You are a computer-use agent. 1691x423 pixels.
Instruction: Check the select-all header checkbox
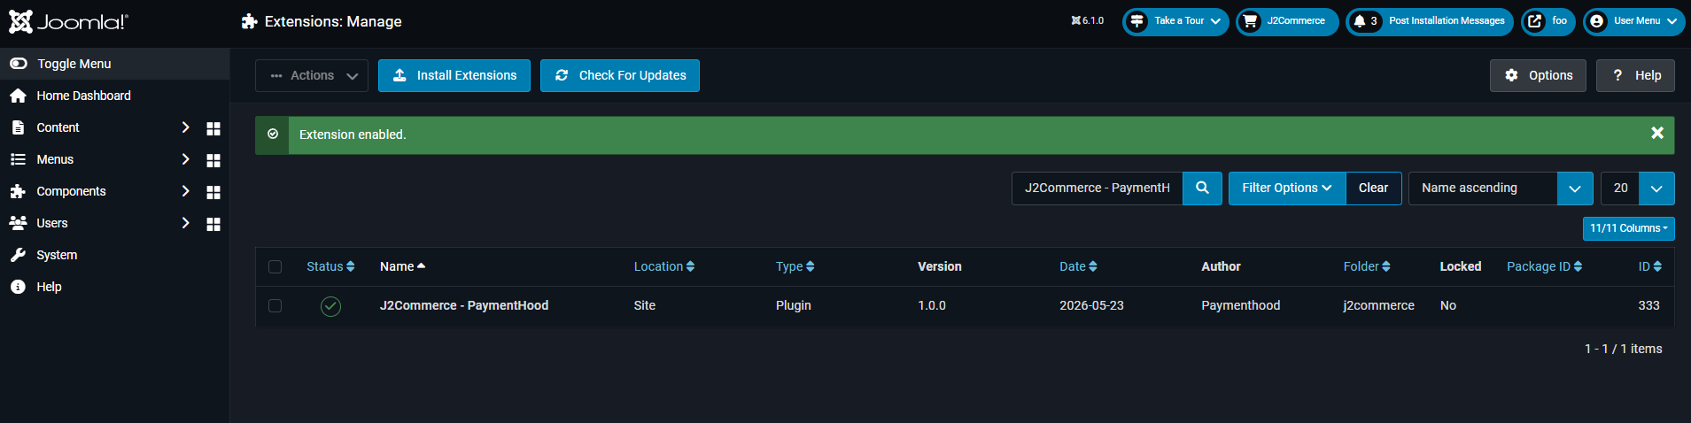[x=275, y=266]
